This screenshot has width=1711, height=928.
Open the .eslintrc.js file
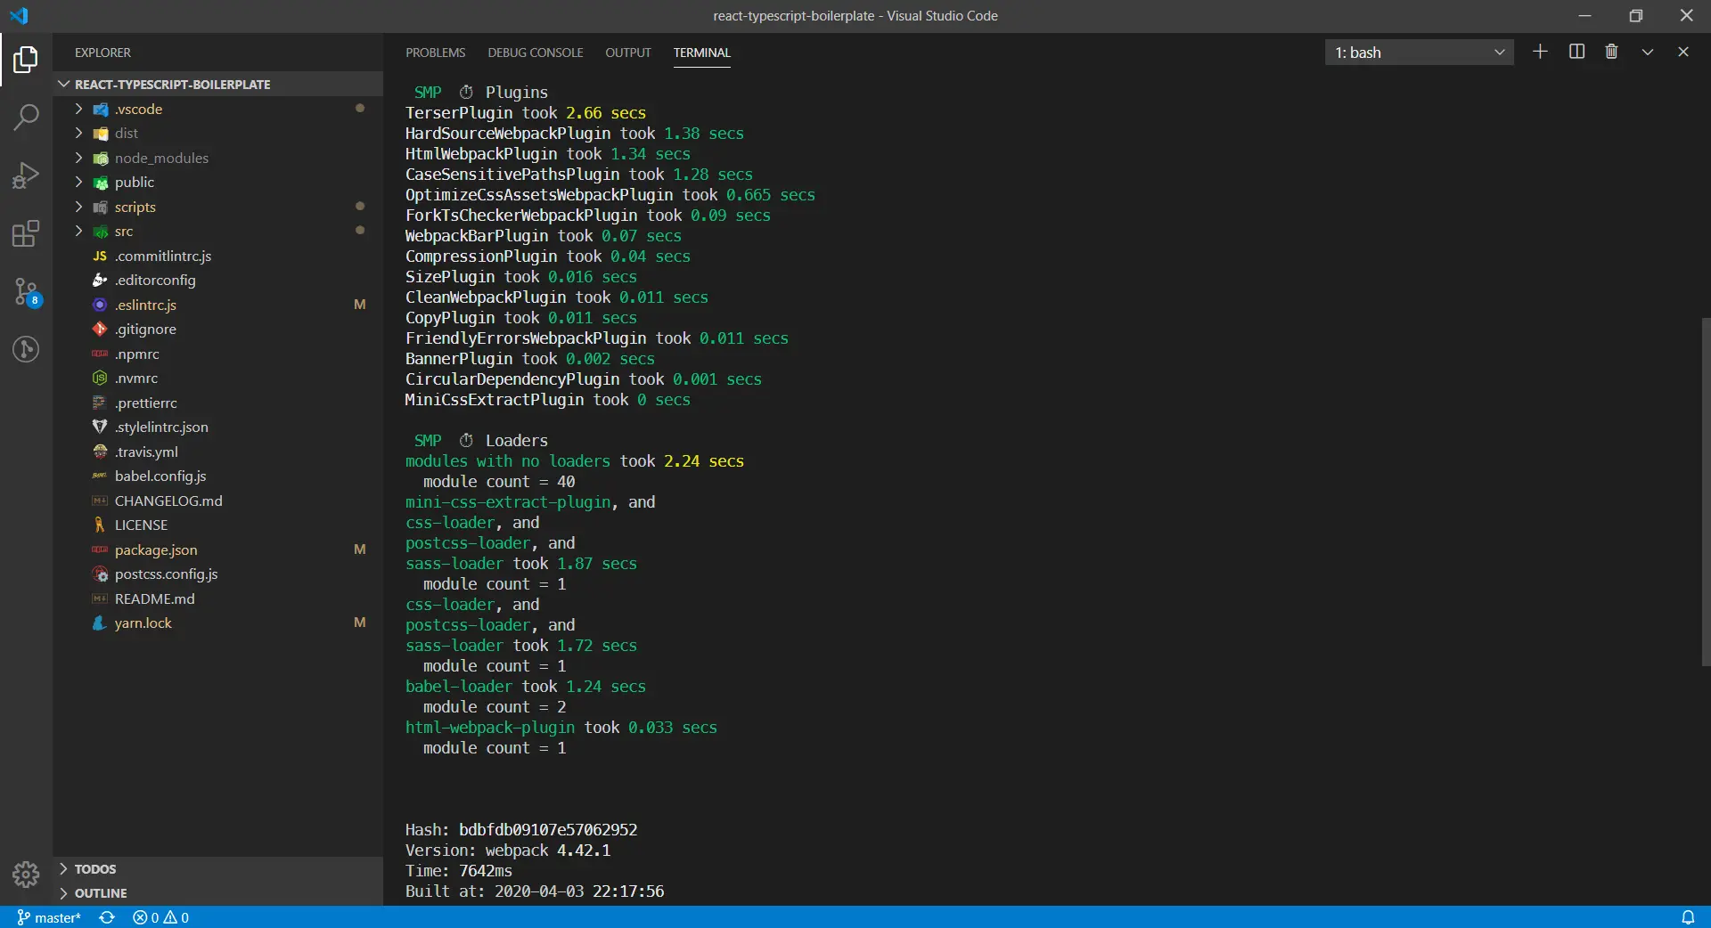pos(218,305)
